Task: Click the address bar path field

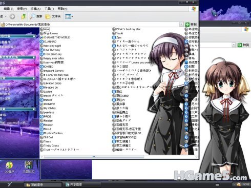Action: (x=90, y=25)
